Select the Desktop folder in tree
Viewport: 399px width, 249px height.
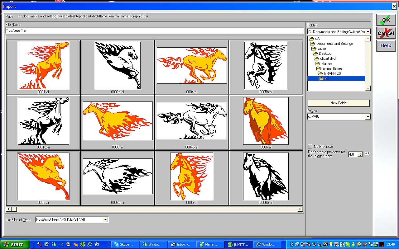coord(325,54)
